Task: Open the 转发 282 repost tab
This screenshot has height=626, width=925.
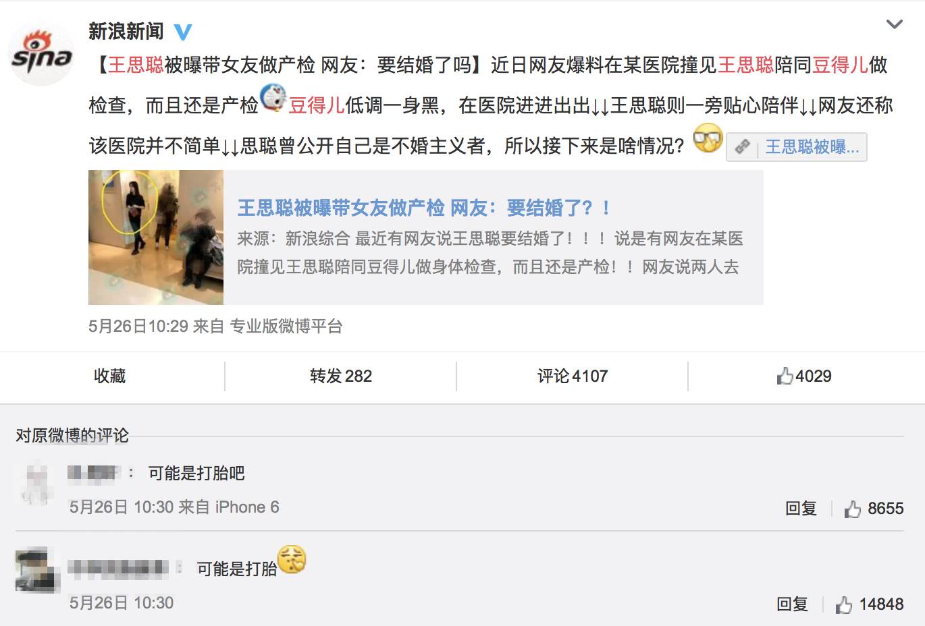Action: click(341, 376)
